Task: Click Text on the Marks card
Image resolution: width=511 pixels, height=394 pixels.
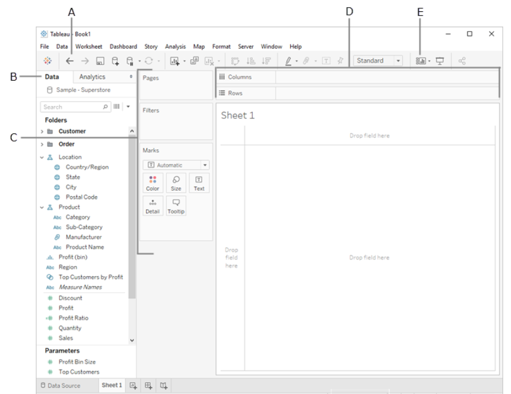Action: point(199,183)
